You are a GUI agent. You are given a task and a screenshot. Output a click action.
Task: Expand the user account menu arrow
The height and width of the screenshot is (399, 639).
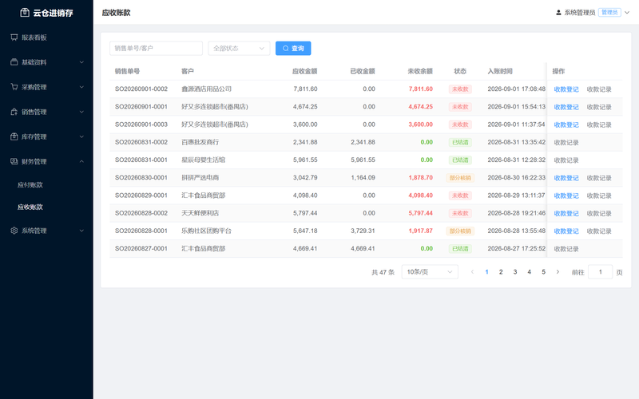pyautogui.click(x=627, y=13)
